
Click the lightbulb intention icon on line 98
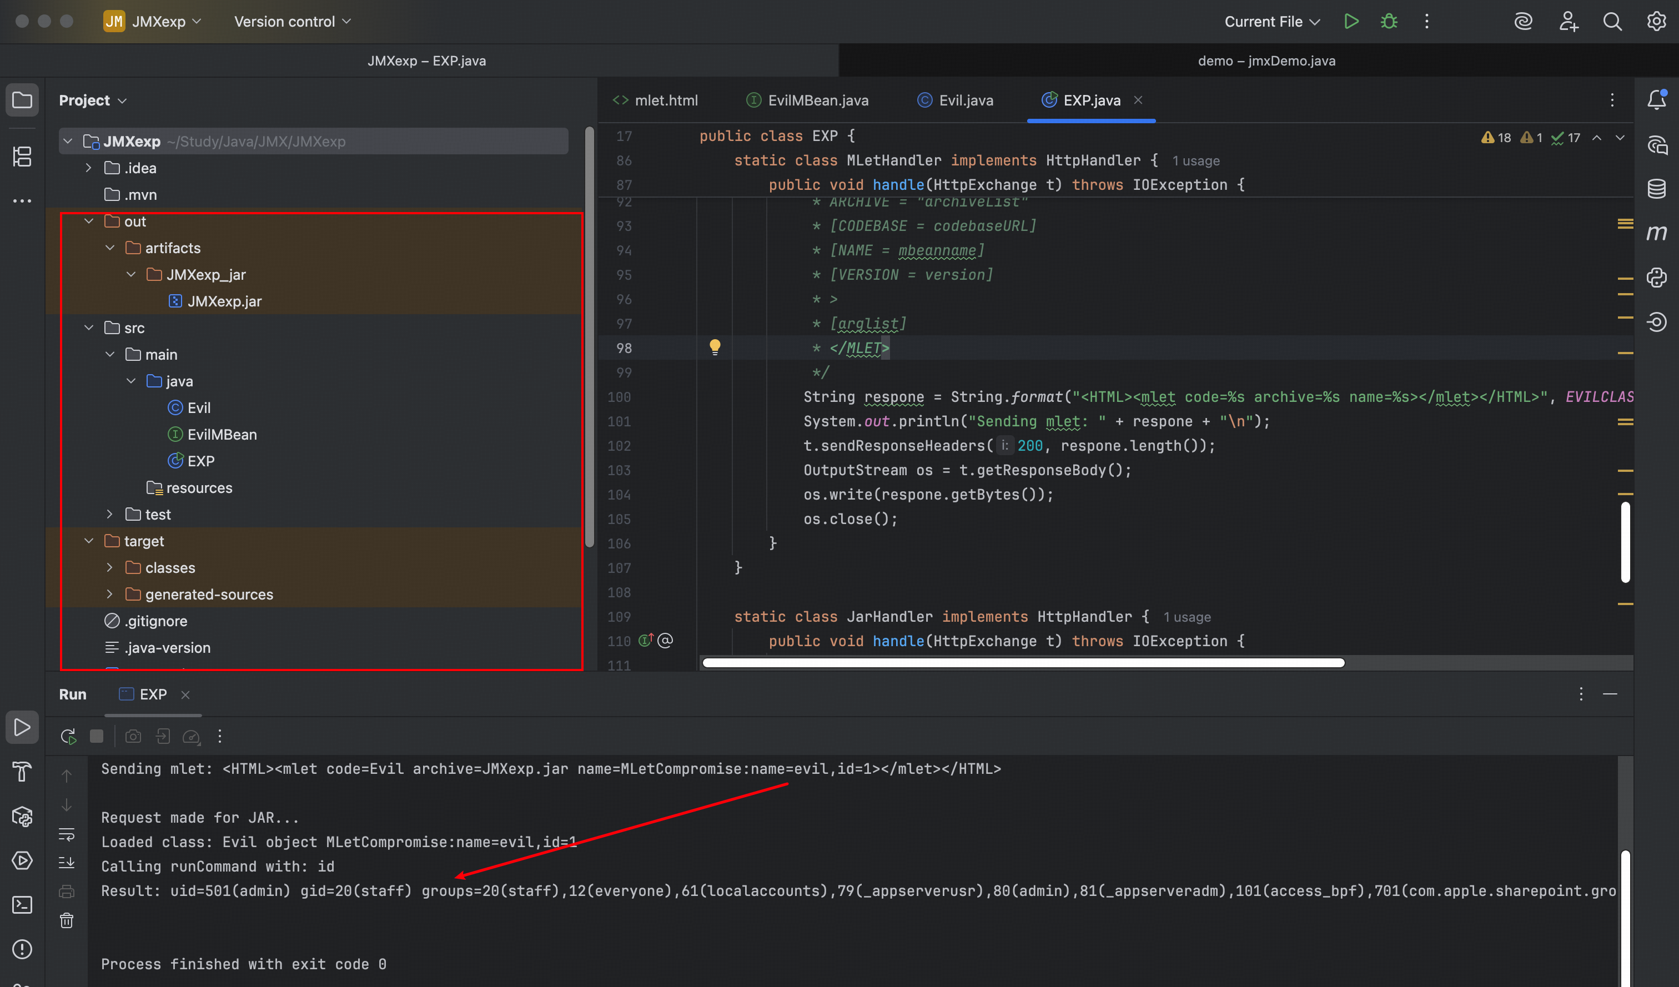click(x=715, y=347)
